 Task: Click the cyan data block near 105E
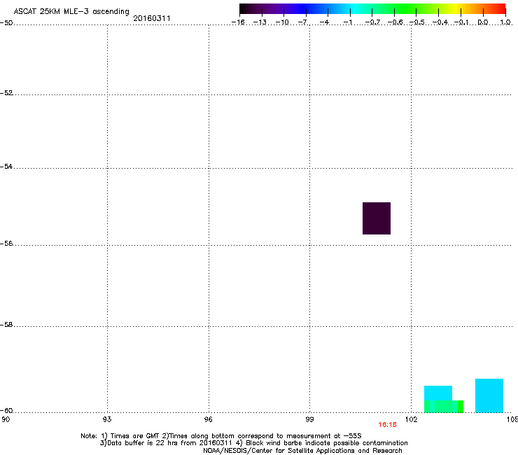pyautogui.click(x=489, y=395)
